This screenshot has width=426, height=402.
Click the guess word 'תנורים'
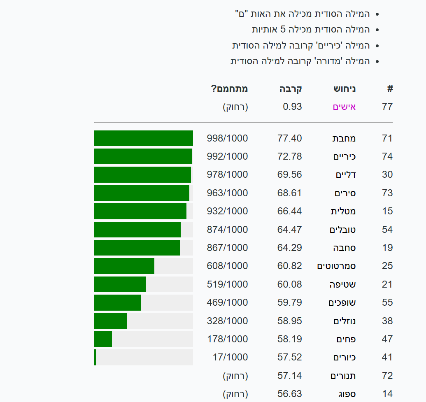(343, 376)
